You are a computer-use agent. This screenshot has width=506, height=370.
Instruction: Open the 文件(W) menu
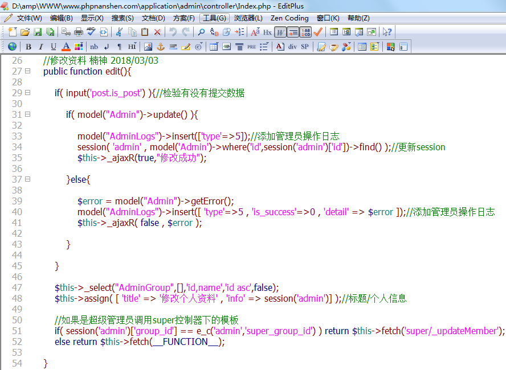click(29, 18)
